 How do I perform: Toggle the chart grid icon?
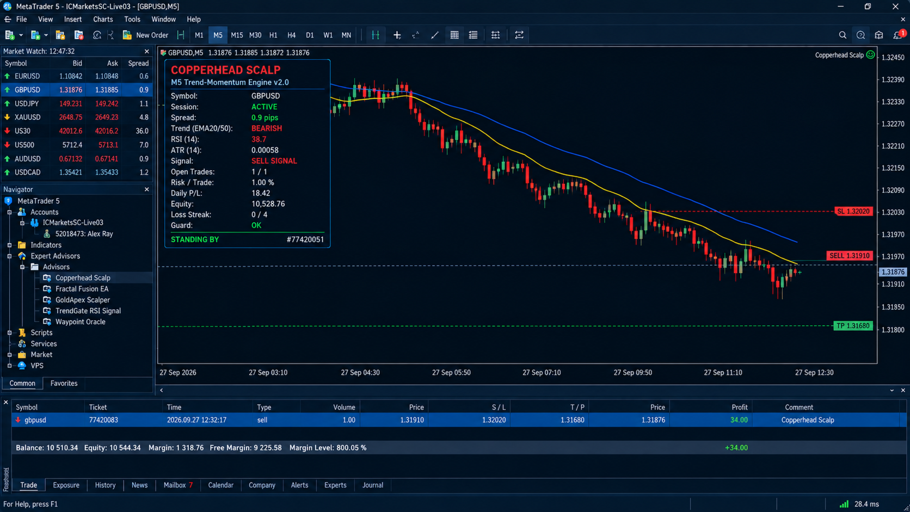(x=454, y=35)
